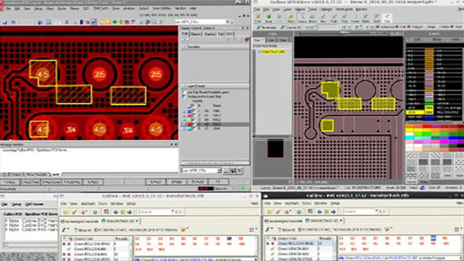Switch to List tab in DESIGNrev Cells panel

pyautogui.click(x=271, y=40)
